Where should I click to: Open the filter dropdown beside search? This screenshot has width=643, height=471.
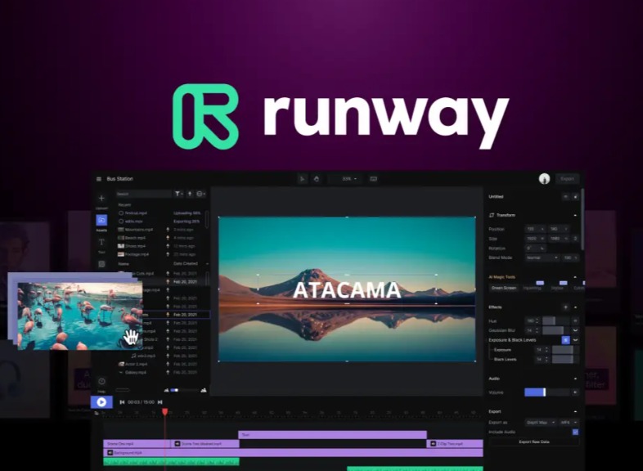click(x=179, y=194)
